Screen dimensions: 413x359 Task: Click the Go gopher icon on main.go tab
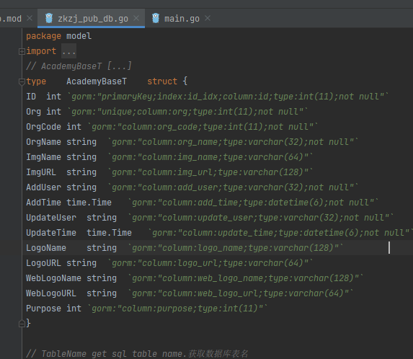156,18
